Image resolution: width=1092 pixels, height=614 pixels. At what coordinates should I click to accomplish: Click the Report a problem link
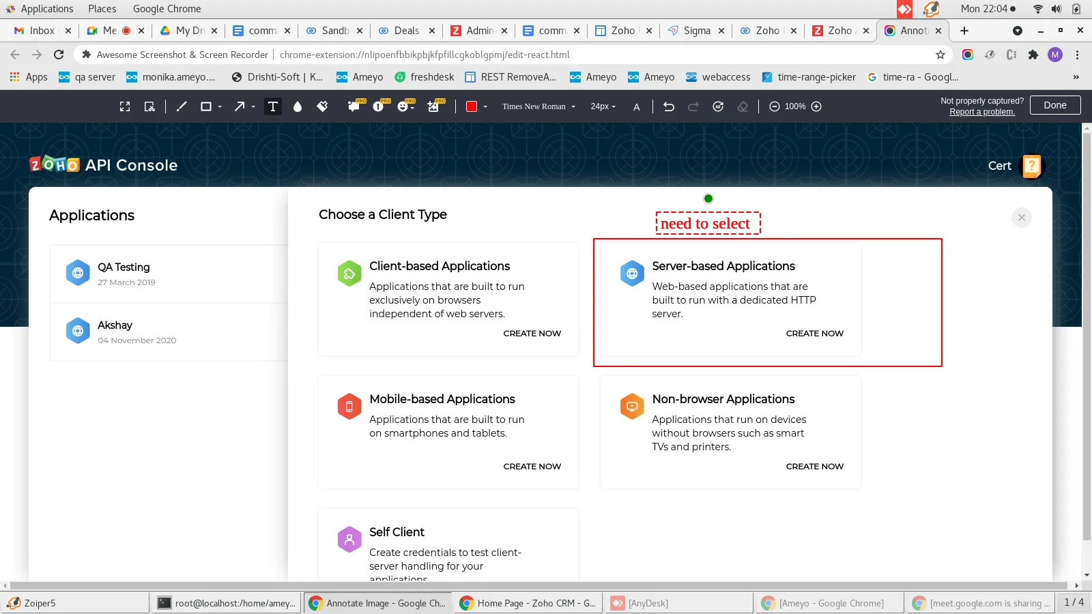coord(982,112)
